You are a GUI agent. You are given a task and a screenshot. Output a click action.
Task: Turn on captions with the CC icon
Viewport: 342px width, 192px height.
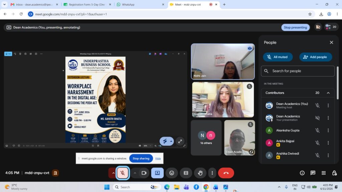[186, 173]
